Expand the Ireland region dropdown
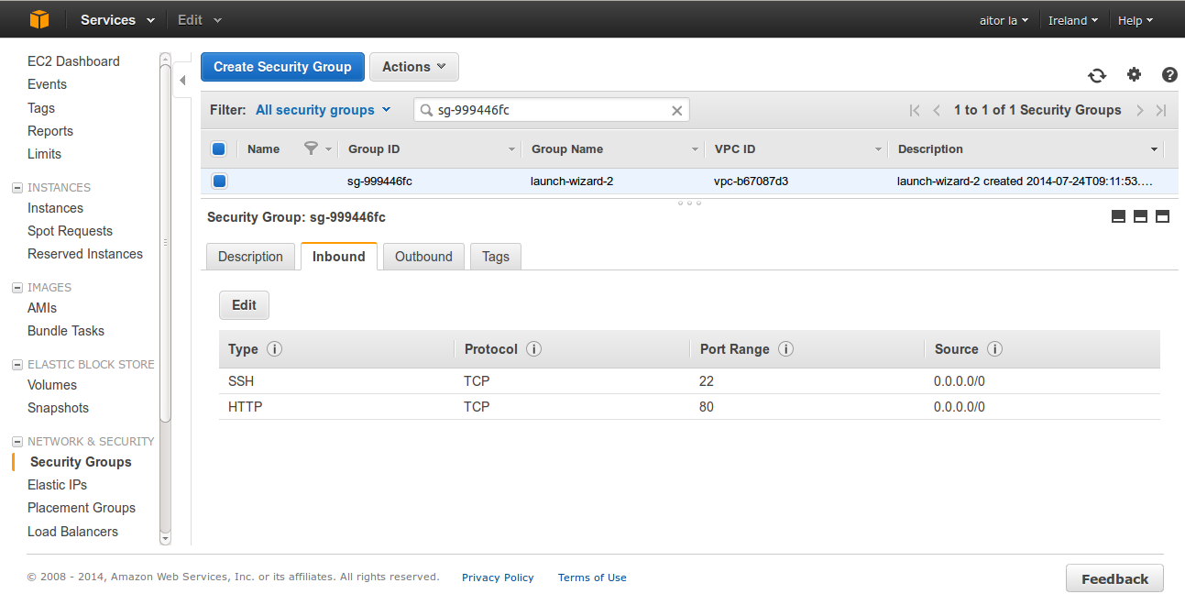Viewport: 1185px width, 594px height. [1072, 20]
